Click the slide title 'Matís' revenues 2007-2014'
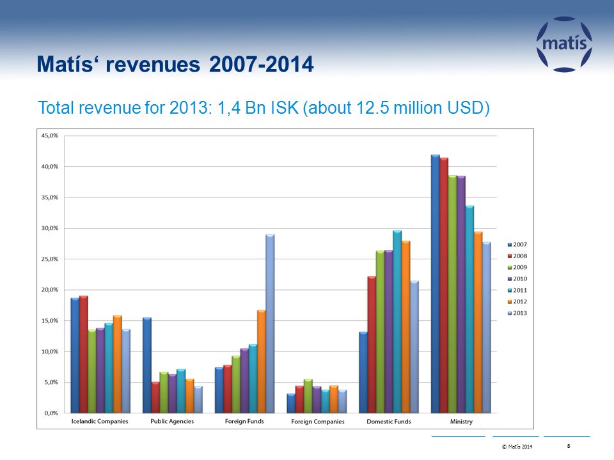The height and width of the screenshot is (460, 614). point(175,64)
